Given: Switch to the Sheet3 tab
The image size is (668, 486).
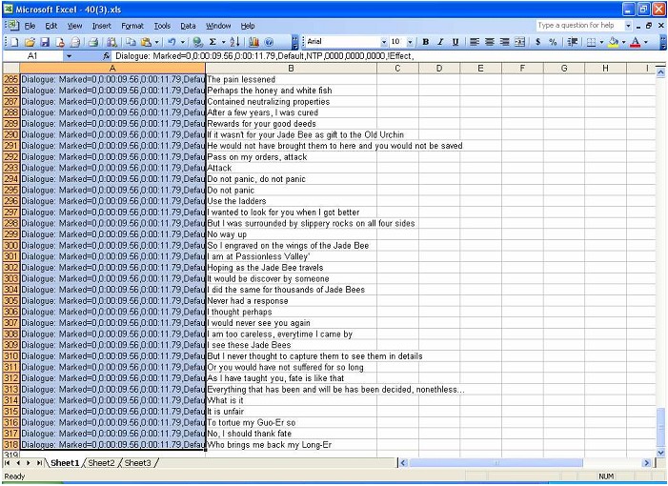Looking at the screenshot, I should pos(137,463).
